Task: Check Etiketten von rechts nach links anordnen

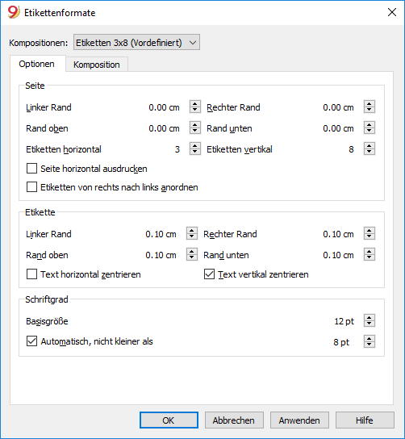Action: tap(31, 187)
